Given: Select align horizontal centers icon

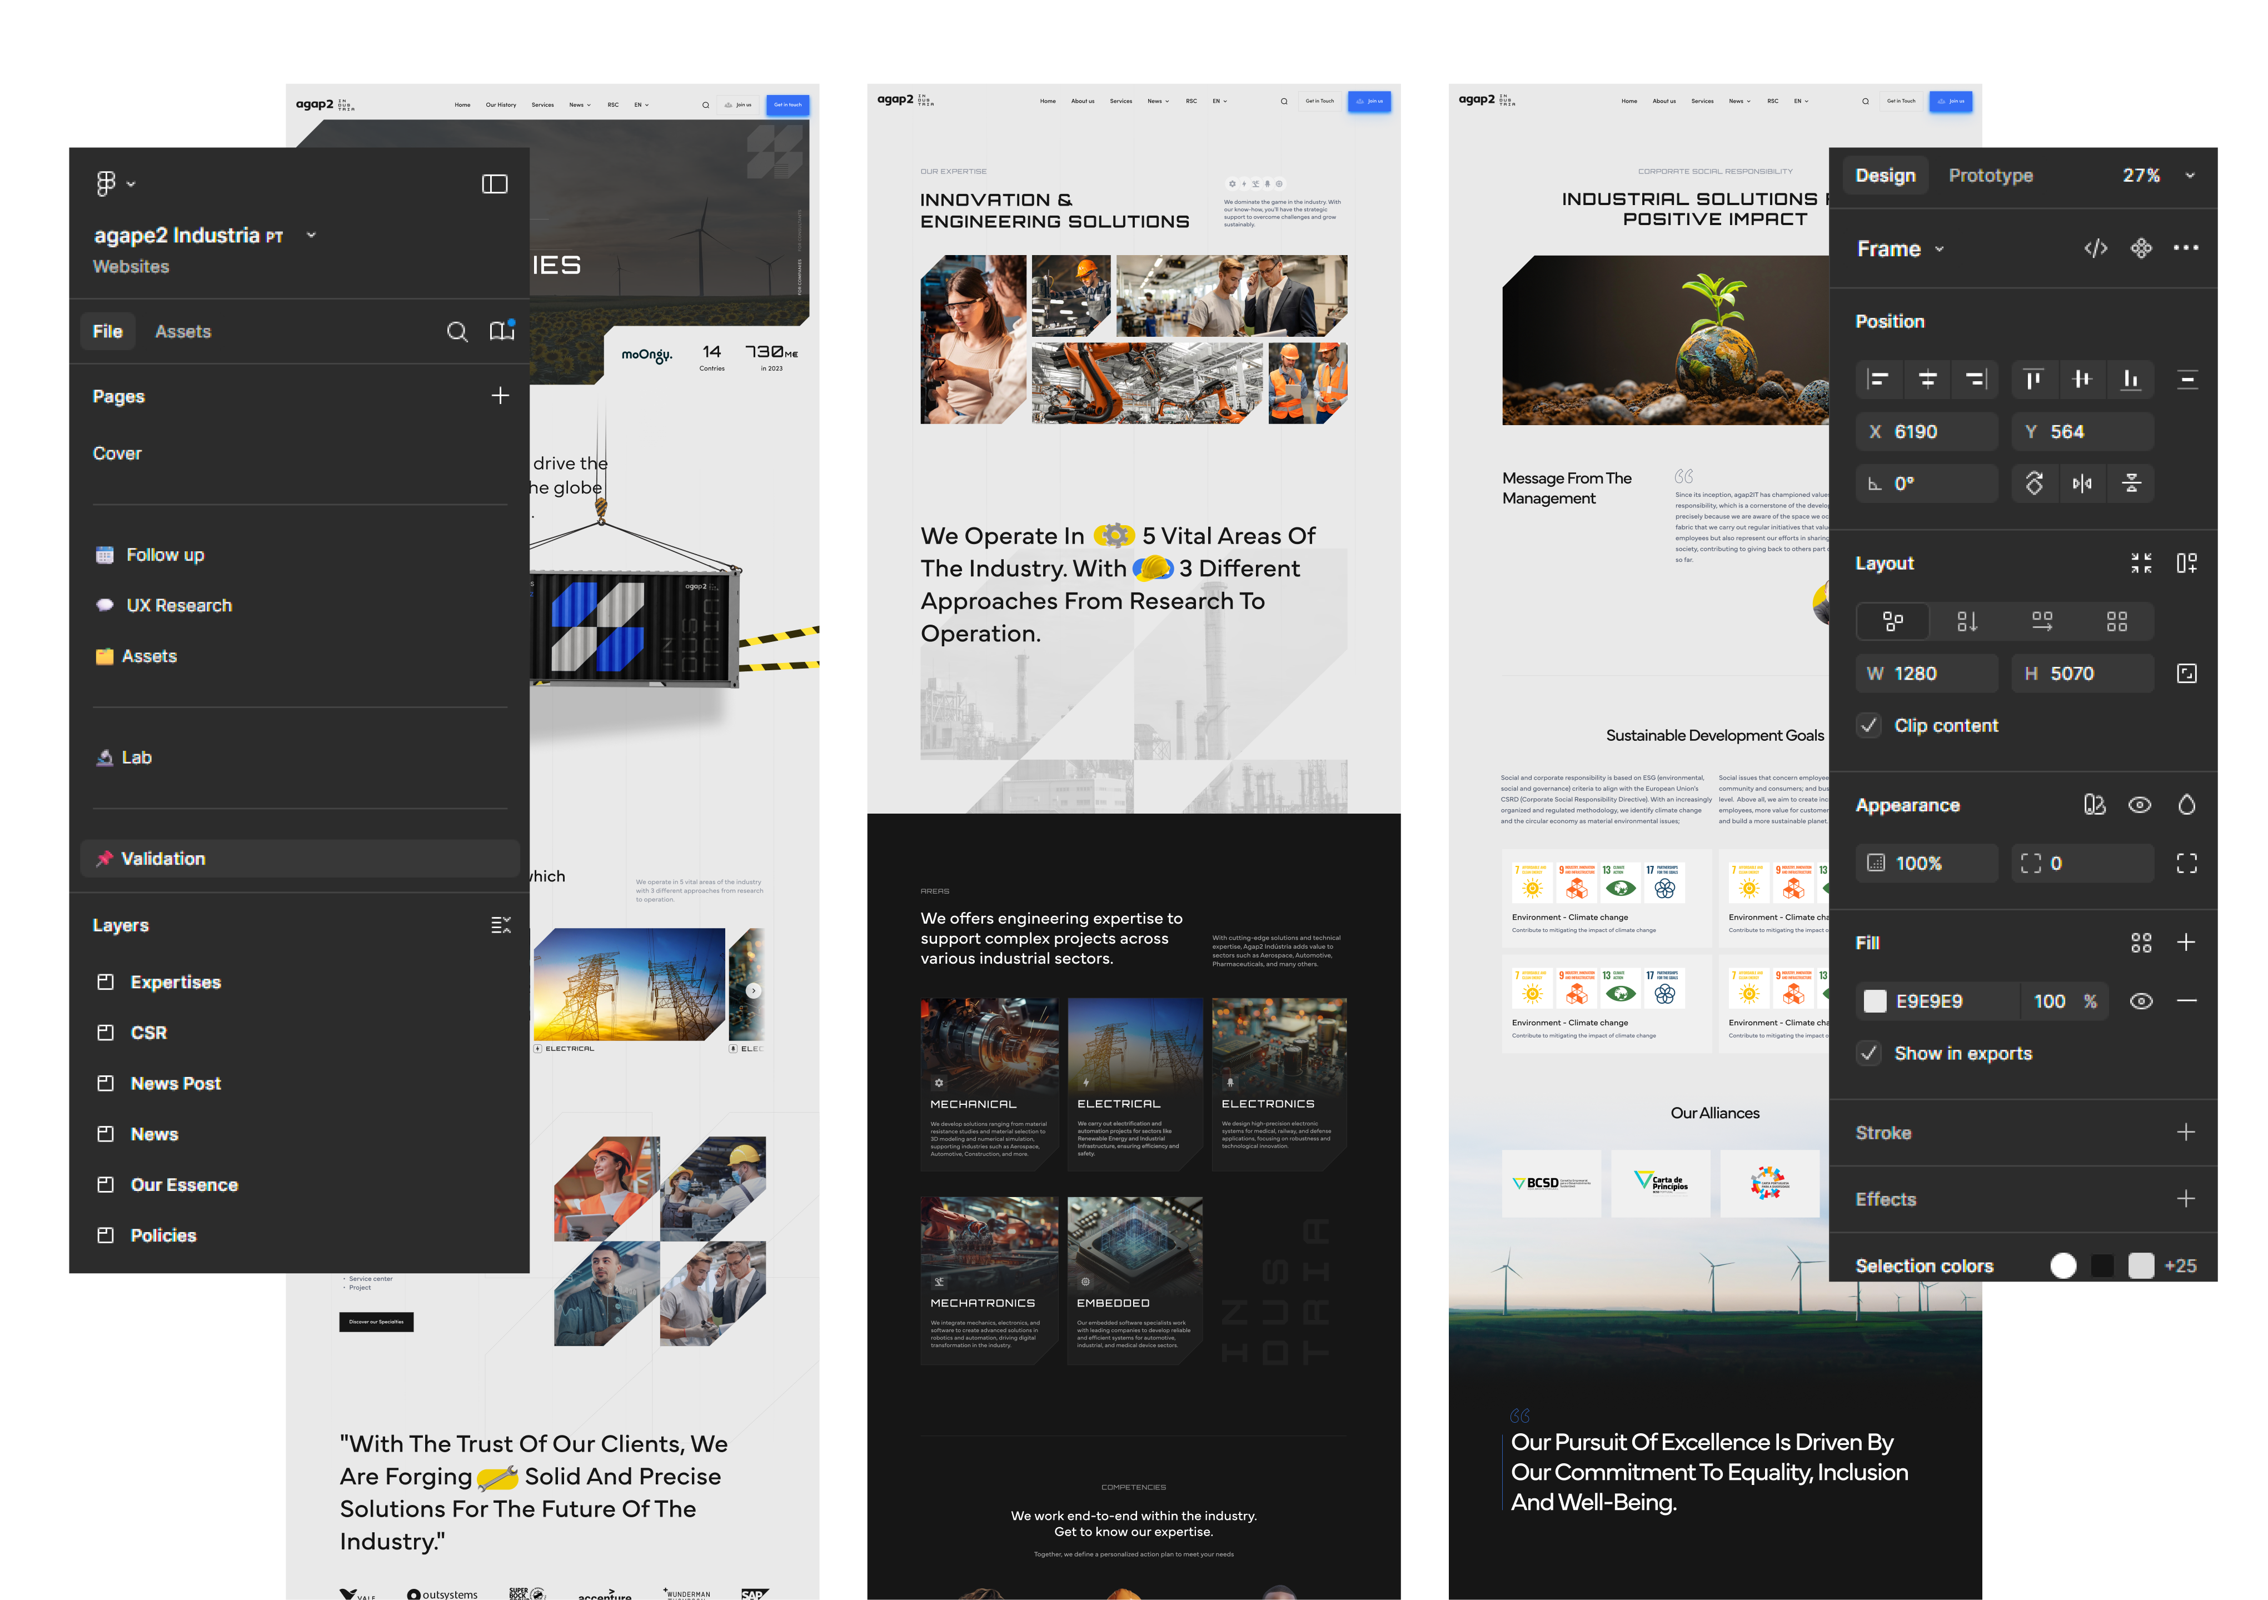Looking at the screenshot, I should pyautogui.click(x=1926, y=379).
